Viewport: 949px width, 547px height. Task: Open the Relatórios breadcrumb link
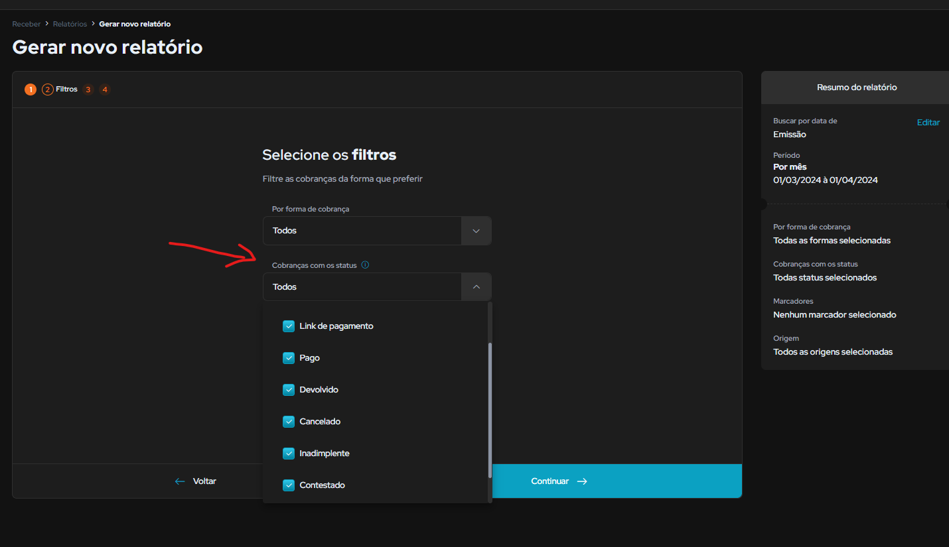click(70, 24)
